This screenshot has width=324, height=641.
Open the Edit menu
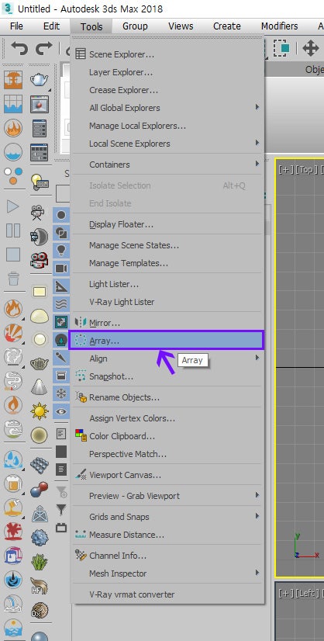click(x=51, y=26)
